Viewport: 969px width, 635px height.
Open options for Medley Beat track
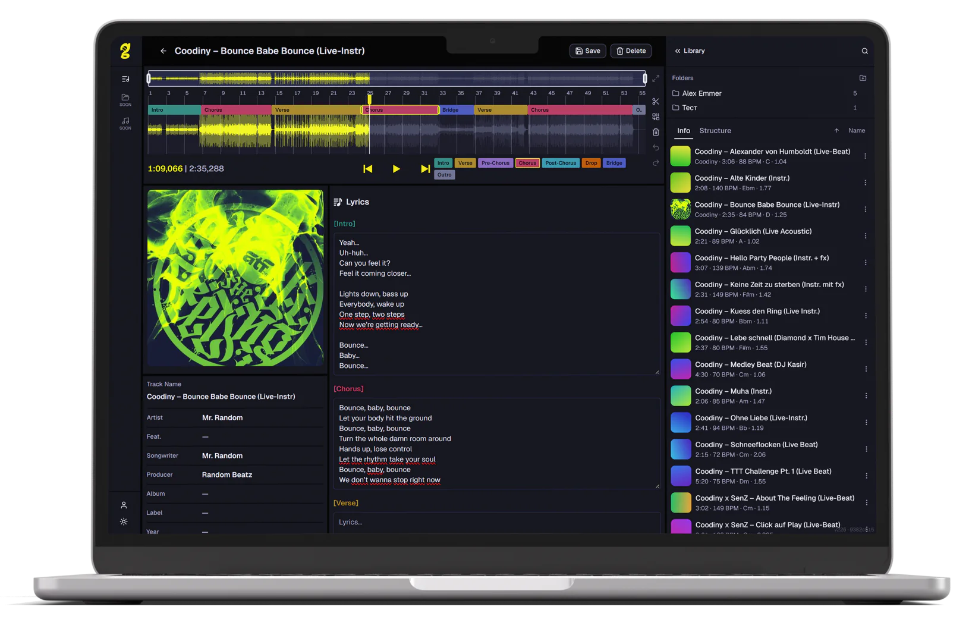pos(866,369)
